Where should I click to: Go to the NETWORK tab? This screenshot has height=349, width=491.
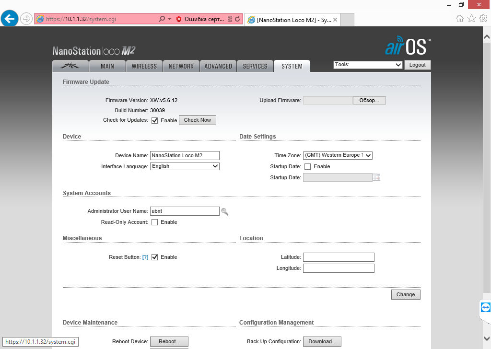pyautogui.click(x=181, y=66)
